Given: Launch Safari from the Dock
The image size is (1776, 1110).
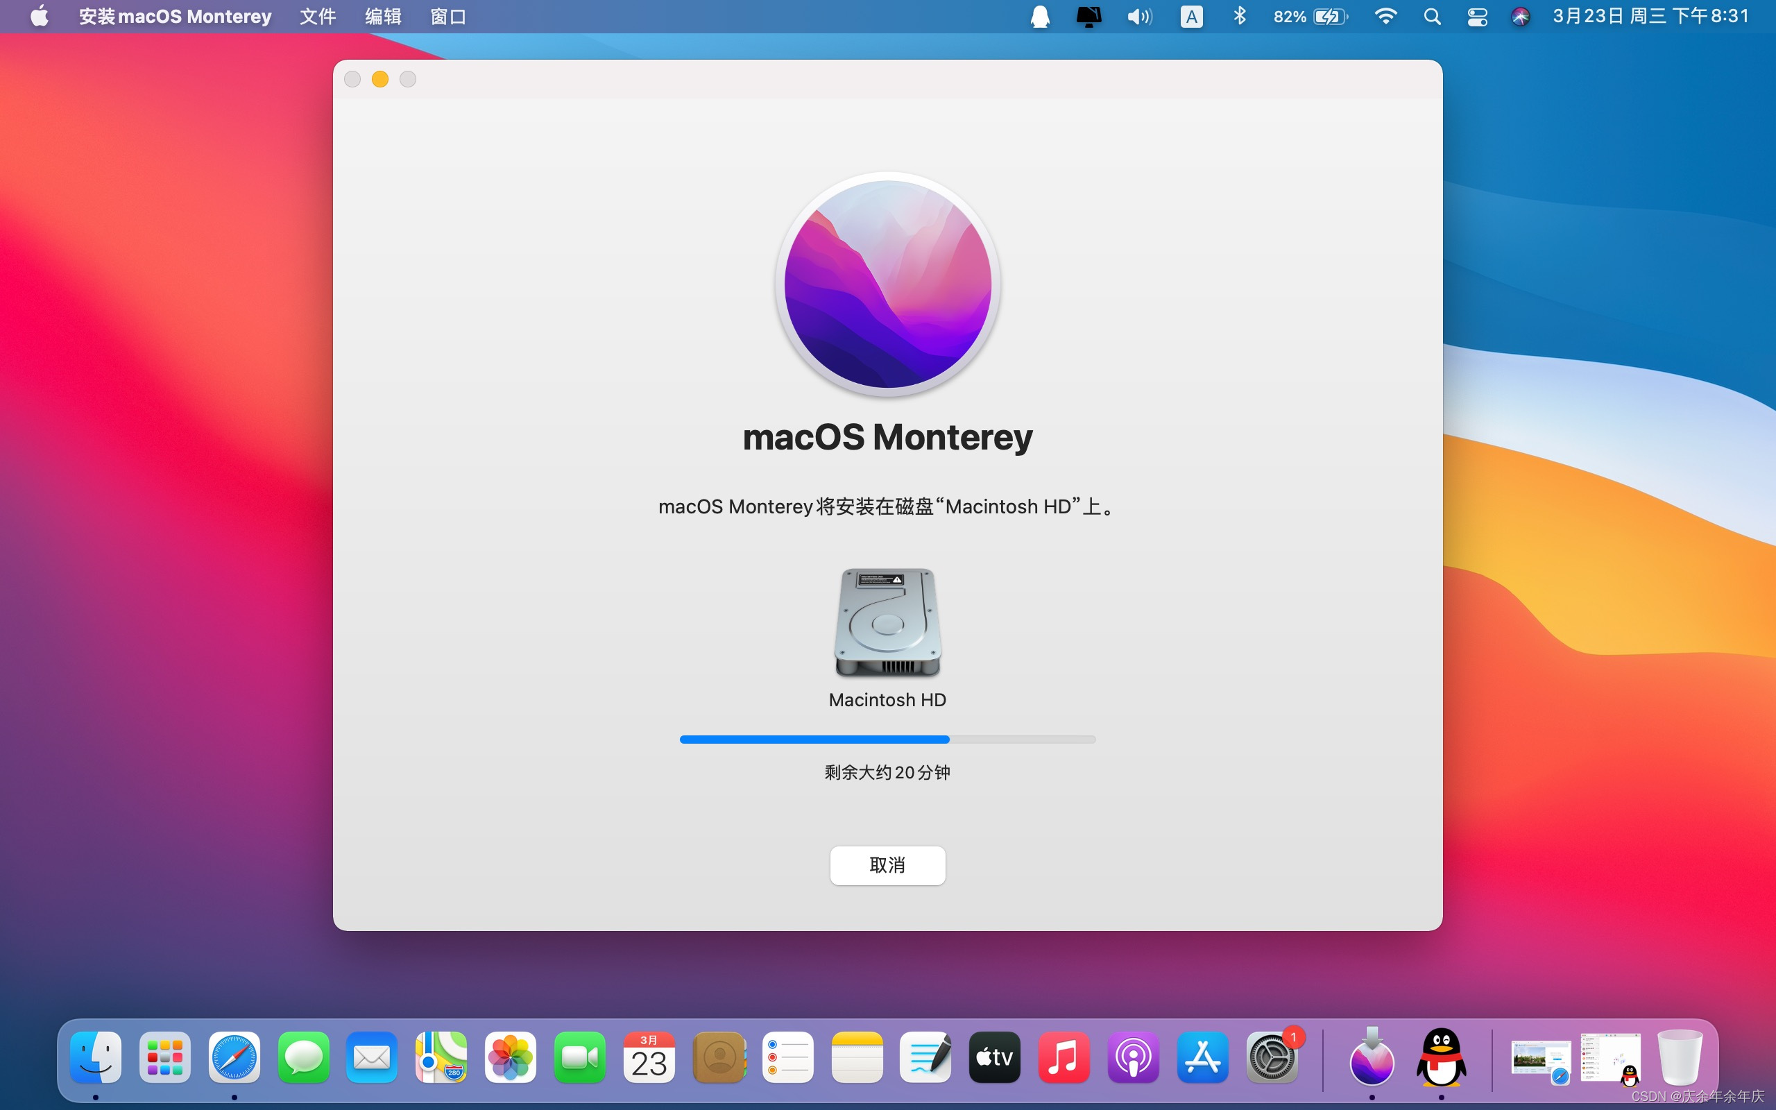Looking at the screenshot, I should click(x=234, y=1058).
